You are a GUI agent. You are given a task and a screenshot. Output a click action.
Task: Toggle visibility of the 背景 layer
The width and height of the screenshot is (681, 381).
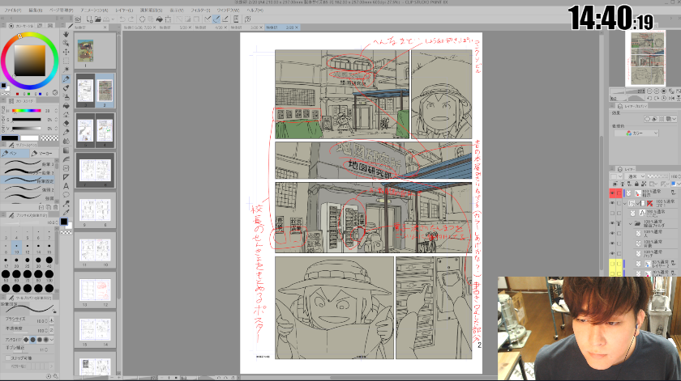point(612,243)
